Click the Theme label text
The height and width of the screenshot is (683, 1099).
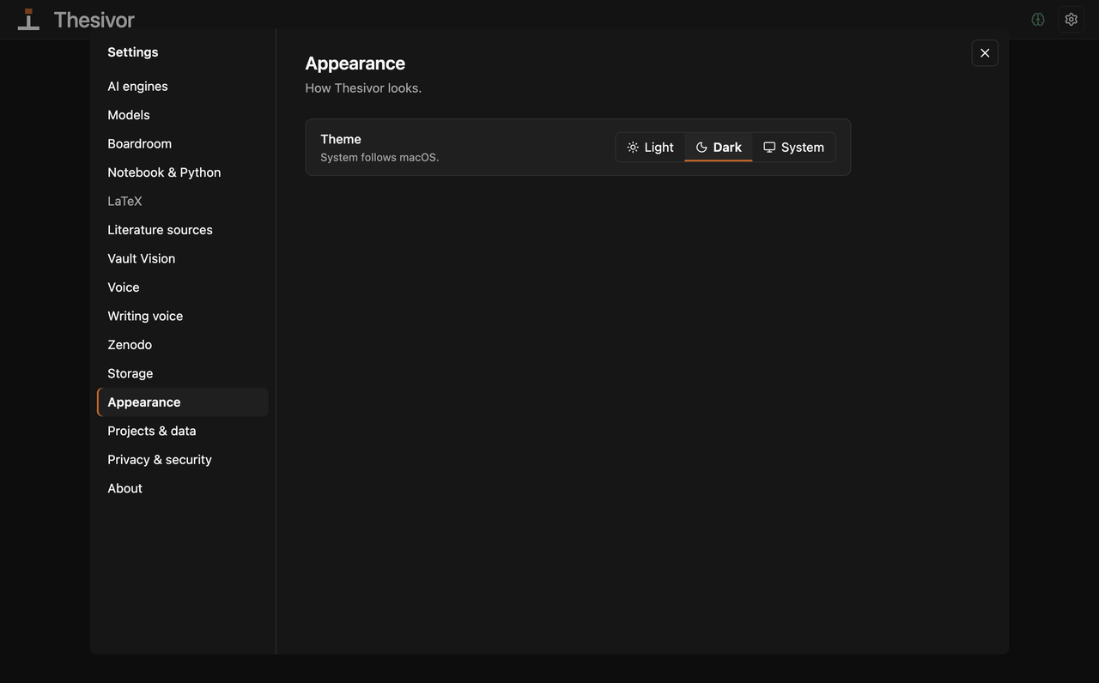pyautogui.click(x=341, y=139)
